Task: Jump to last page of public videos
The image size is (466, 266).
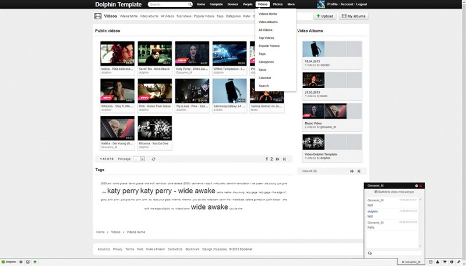Action: pos(284,159)
